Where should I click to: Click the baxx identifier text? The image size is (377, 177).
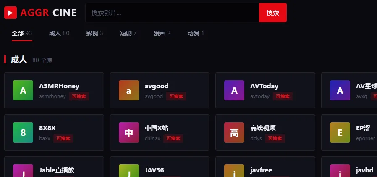point(45,138)
